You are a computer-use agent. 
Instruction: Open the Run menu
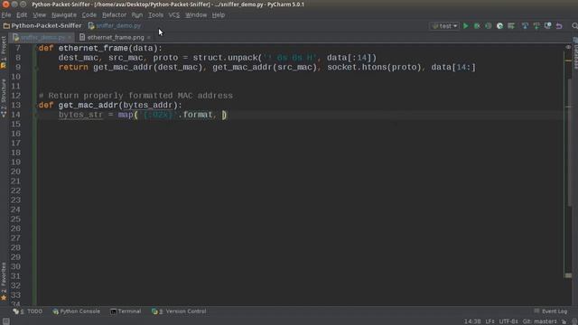click(x=136, y=15)
